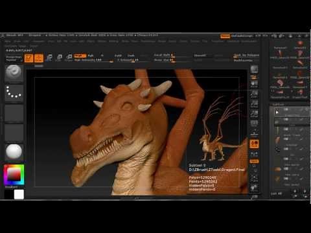Click the Zoom icon on the right shelf

click(254, 94)
